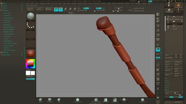Select the PolyMesh3D star tool
Image resolution: width=186 pixels, height=104 pixels.
pos(169,10)
